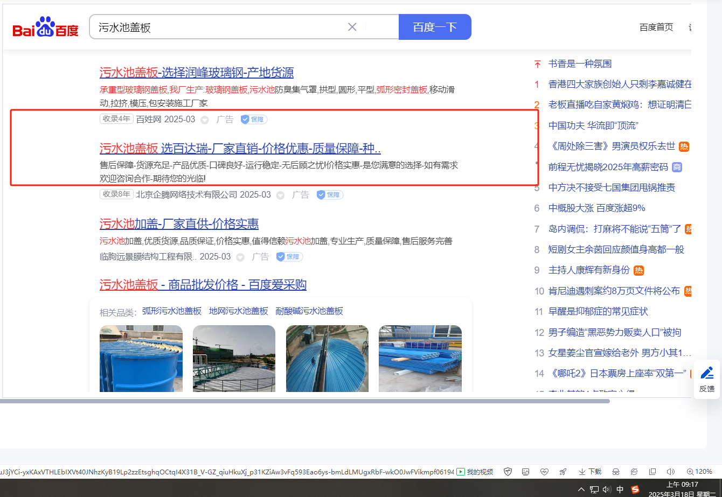Screen dimensions: 722x497
Task: Click the 保障 badge on the 北京企腾 ad
Action: coord(330,194)
